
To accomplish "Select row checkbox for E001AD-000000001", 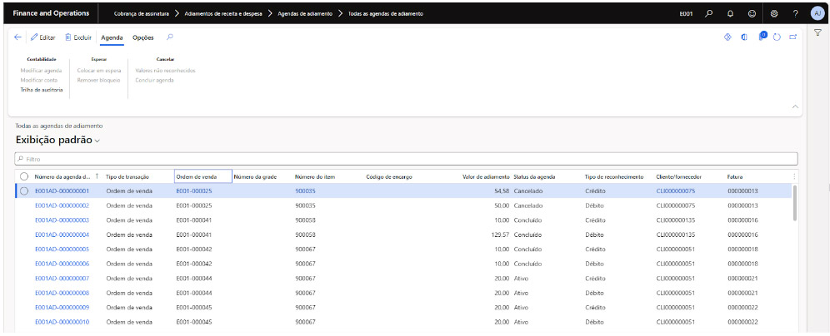I will (24, 190).
